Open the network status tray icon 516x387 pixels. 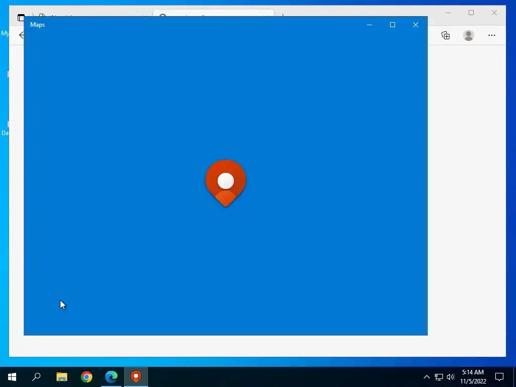click(439, 377)
